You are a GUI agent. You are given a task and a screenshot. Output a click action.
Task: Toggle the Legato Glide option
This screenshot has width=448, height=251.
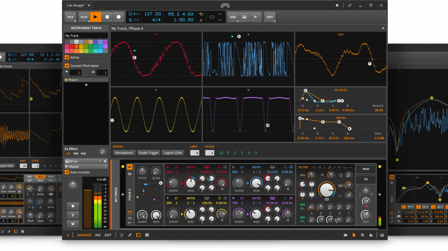point(173,153)
